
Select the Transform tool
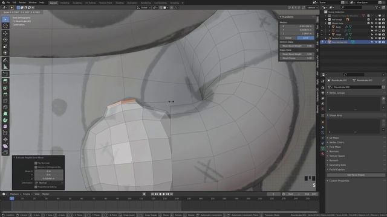tap(5, 52)
